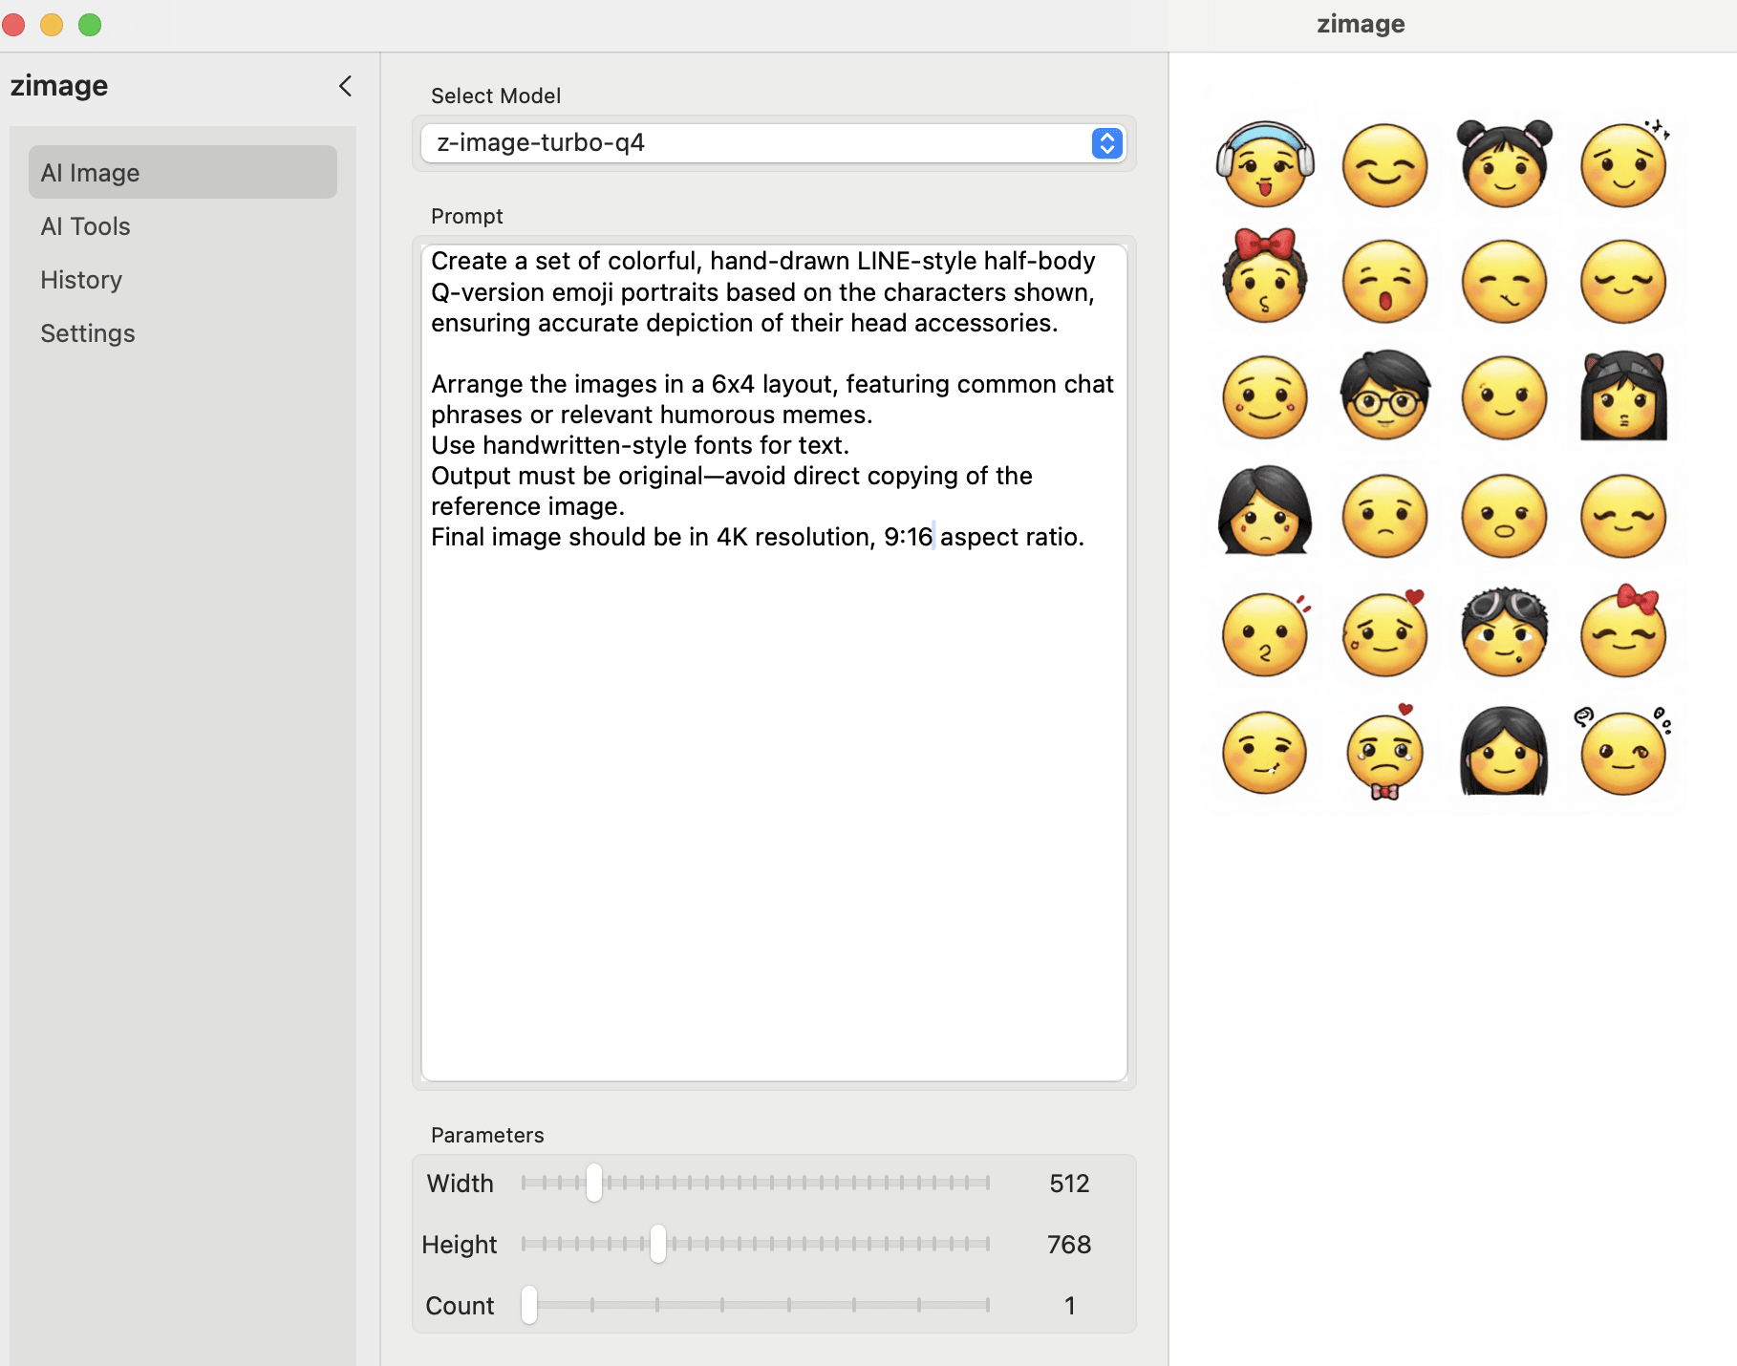Click the emoji wearing blue headphones
The width and height of the screenshot is (1737, 1366).
pyautogui.click(x=1265, y=164)
